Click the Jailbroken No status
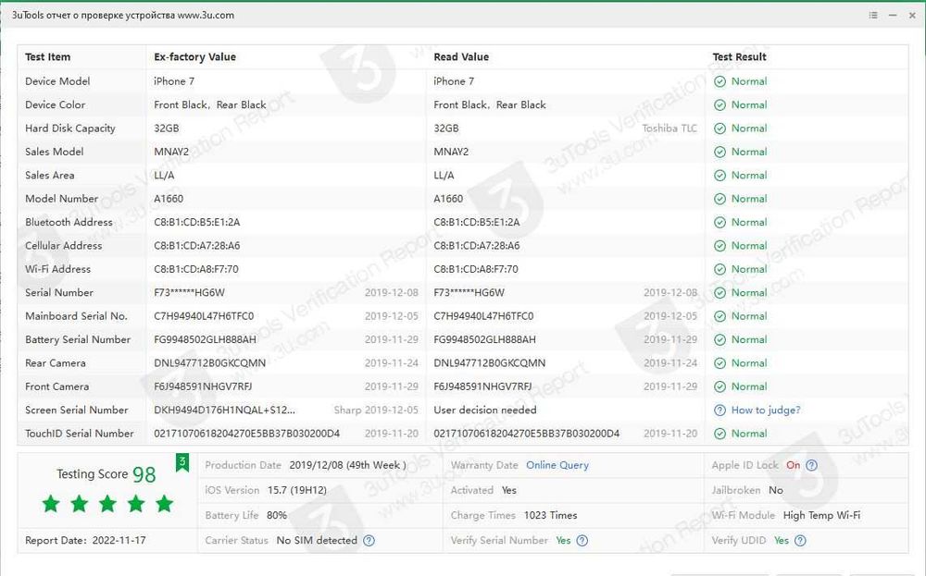Viewport: 926px width, 576px height. pos(776,491)
